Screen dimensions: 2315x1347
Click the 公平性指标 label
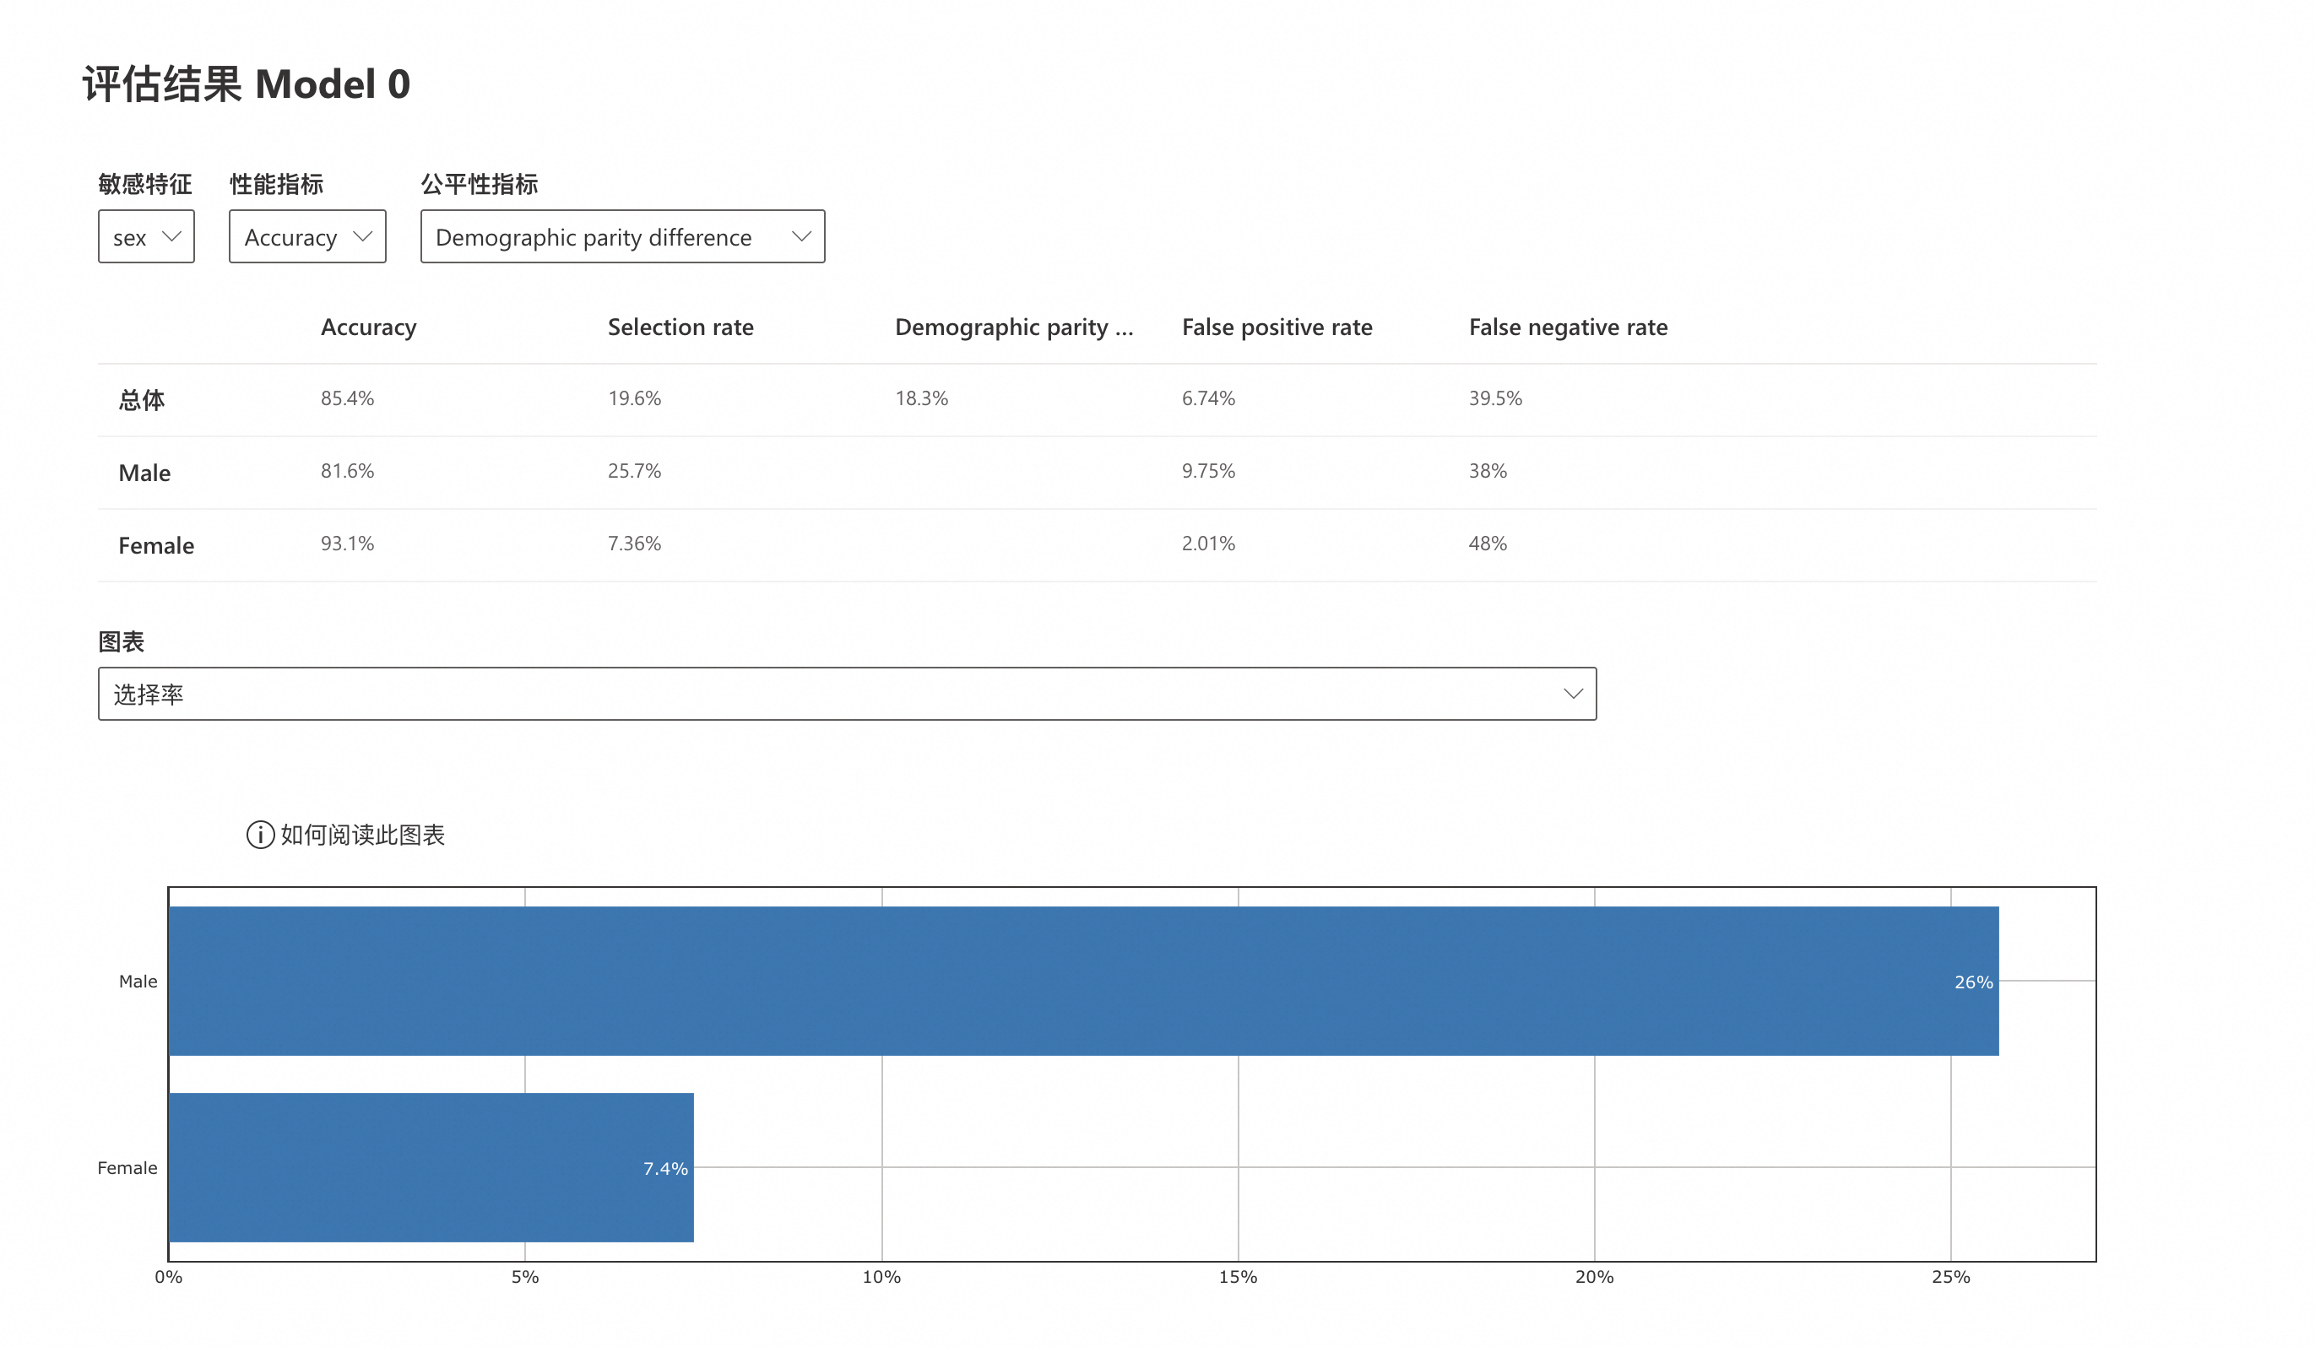point(480,185)
